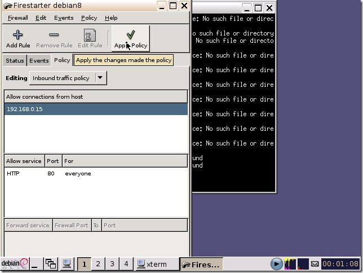Image resolution: width=363 pixels, height=273 pixels.
Task: Select the HTTP service rule row
Action: (96, 174)
